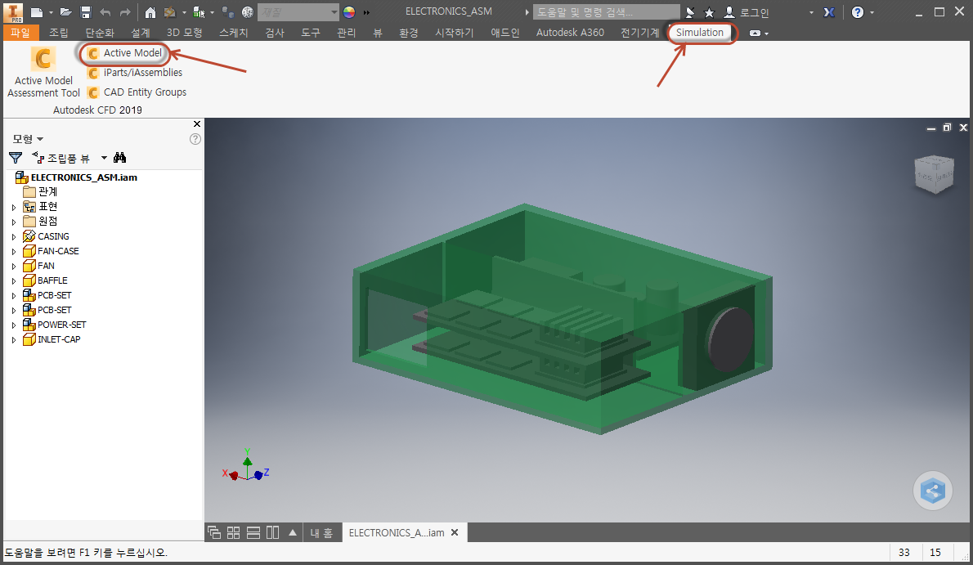Open CAD Entity Groups command
The image size is (973, 565).
pyautogui.click(x=137, y=92)
